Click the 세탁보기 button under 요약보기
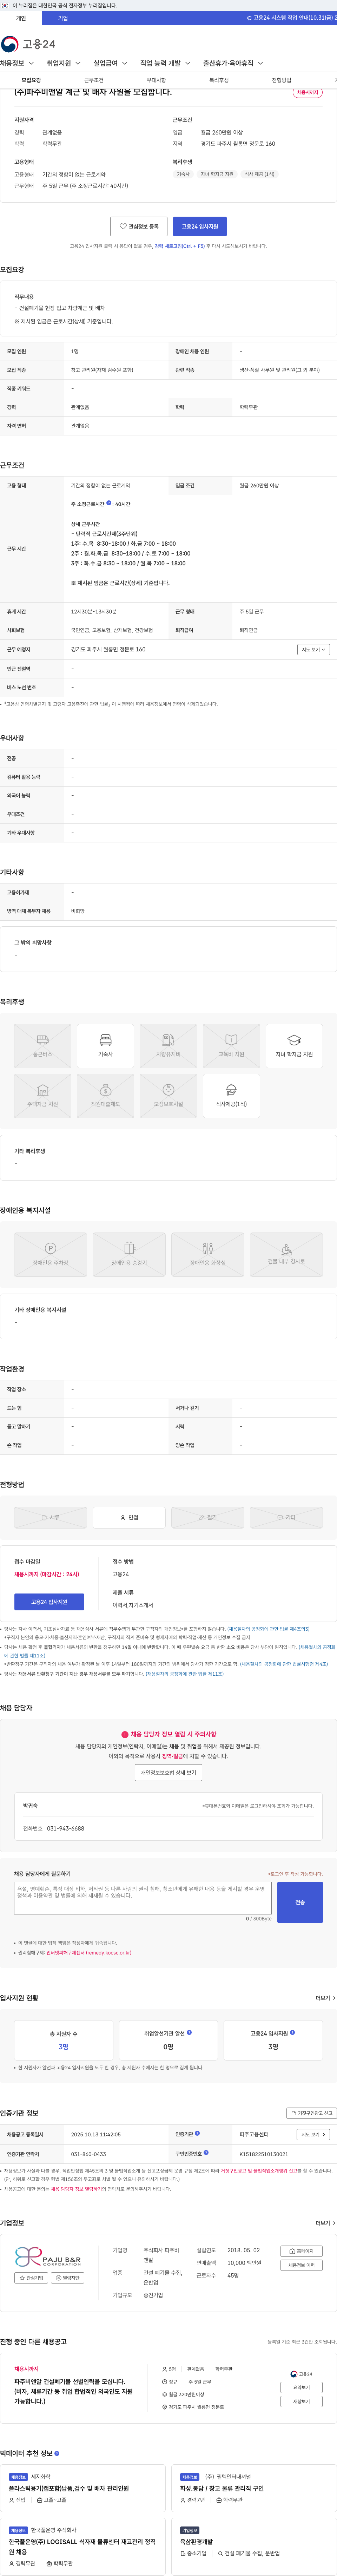The height and width of the screenshot is (2576, 337). pos(301,2401)
